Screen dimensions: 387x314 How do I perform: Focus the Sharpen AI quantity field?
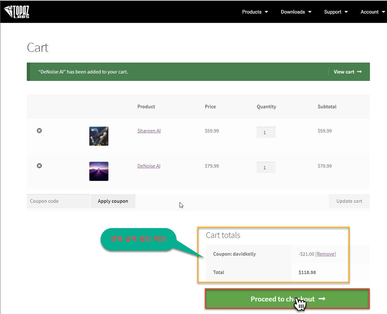(x=266, y=132)
